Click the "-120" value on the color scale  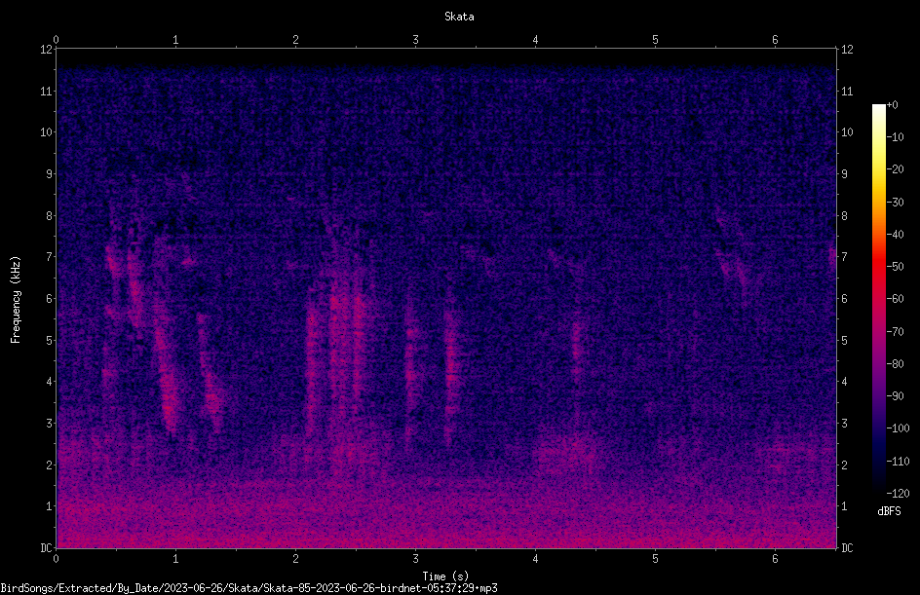point(898,494)
